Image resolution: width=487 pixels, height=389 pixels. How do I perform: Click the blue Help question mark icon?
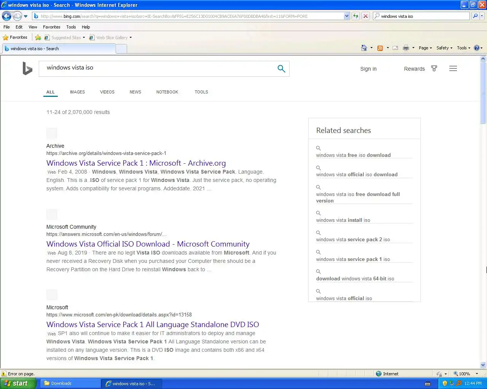point(477,48)
